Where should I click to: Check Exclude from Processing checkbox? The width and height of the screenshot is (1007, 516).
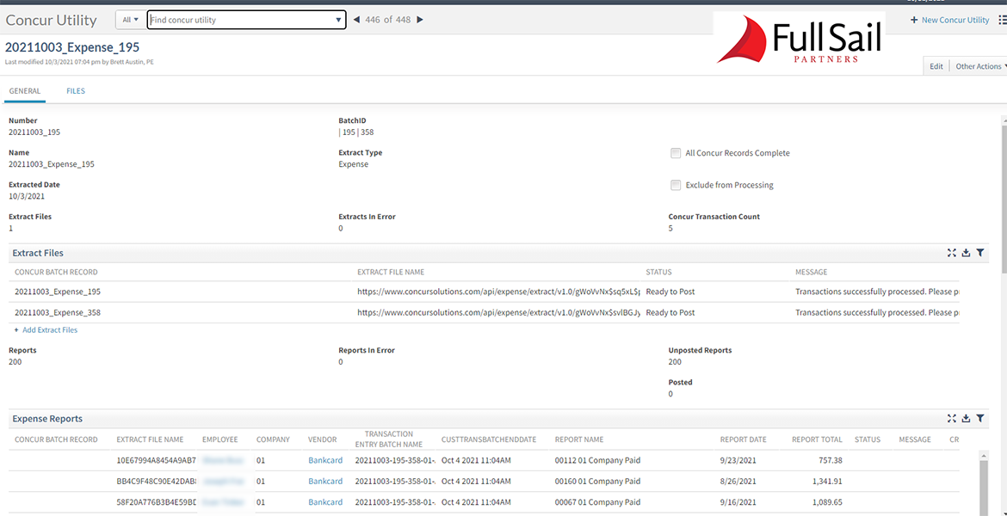tap(676, 186)
